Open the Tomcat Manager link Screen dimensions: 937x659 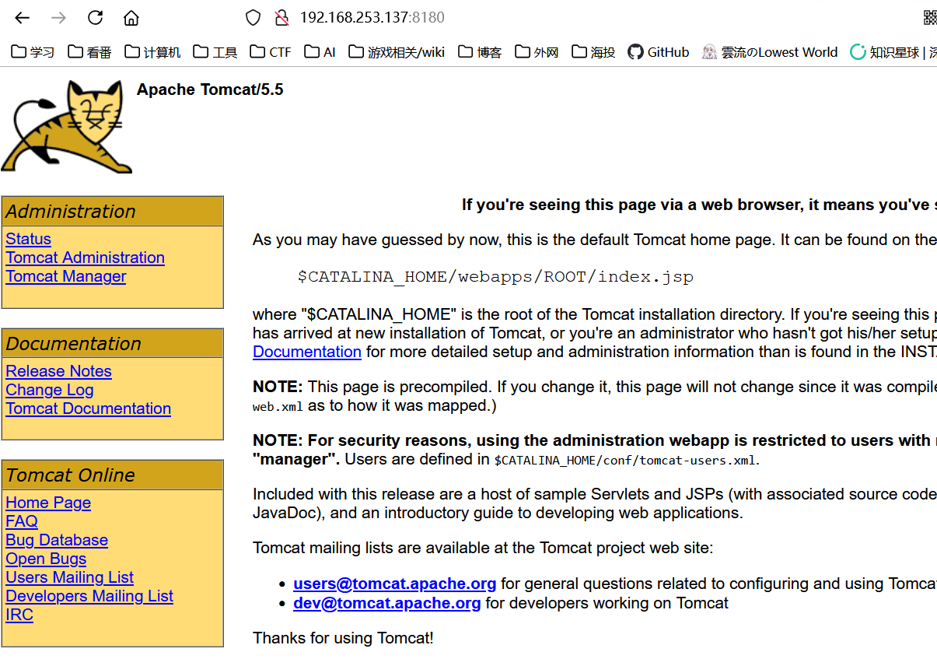click(x=65, y=276)
